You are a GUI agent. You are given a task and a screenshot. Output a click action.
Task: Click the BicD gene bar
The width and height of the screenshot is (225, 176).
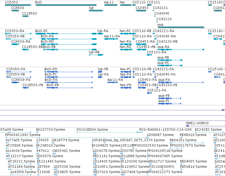coord(66,5)
